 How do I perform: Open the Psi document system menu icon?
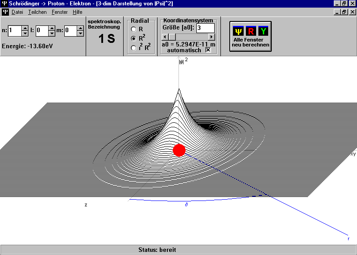[5, 12]
